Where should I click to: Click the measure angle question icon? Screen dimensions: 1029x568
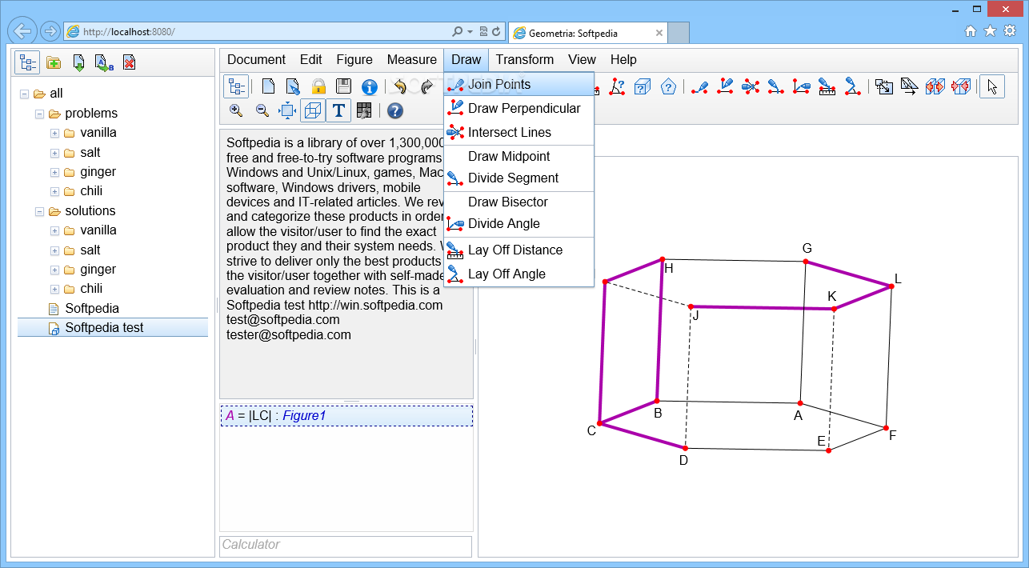point(617,86)
